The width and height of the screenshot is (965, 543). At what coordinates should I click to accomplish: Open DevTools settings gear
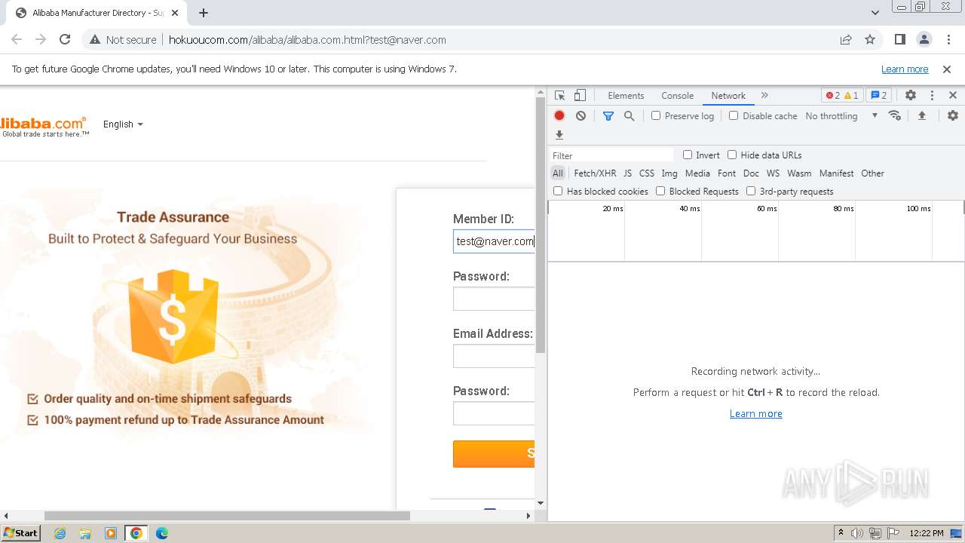(911, 96)
